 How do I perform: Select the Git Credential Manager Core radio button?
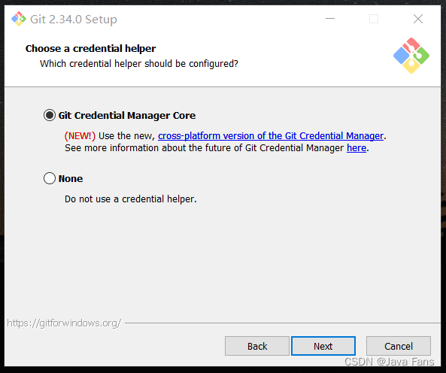click(50, 115)
